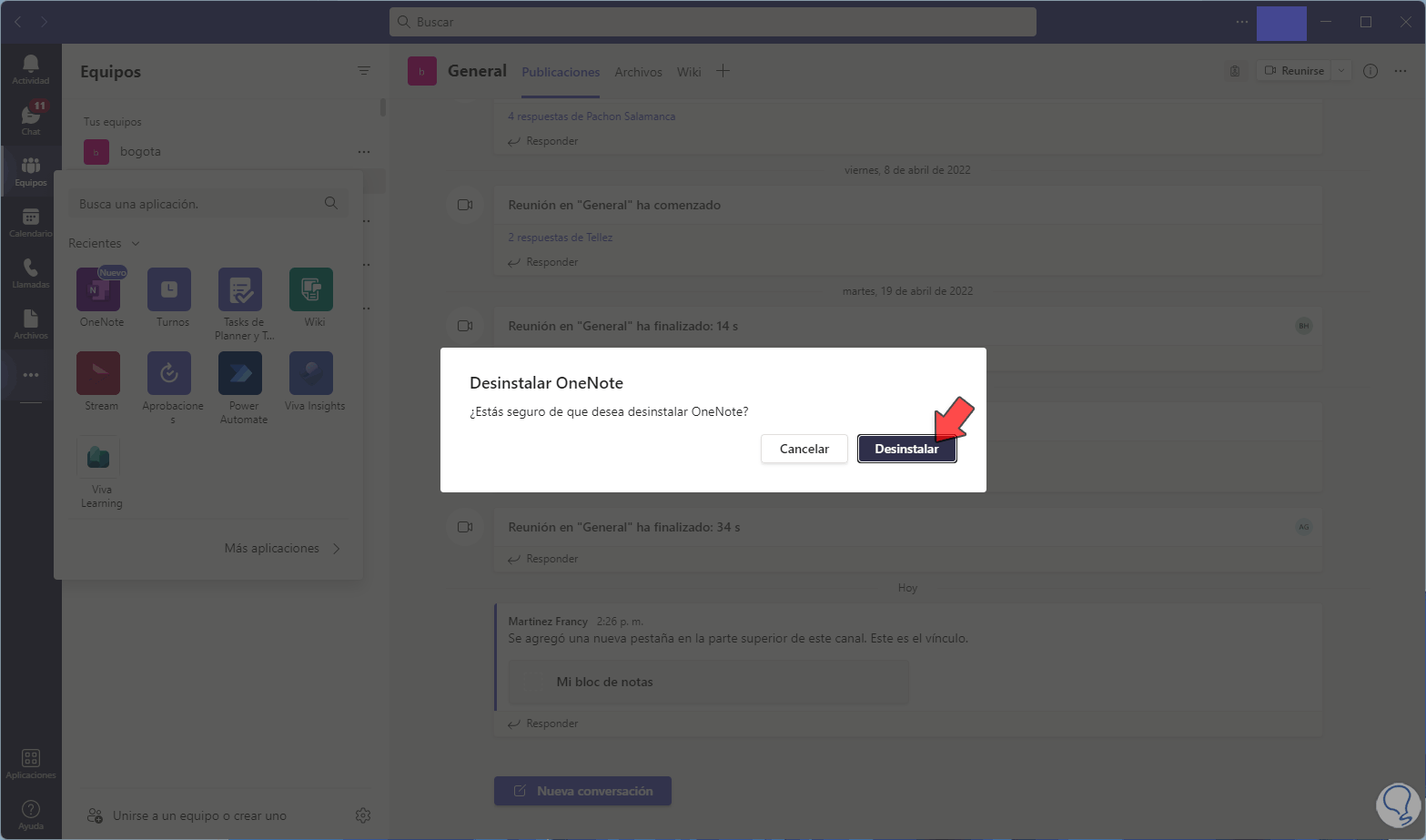
Task: Open the Calendario view
Action: pos(31,221)
